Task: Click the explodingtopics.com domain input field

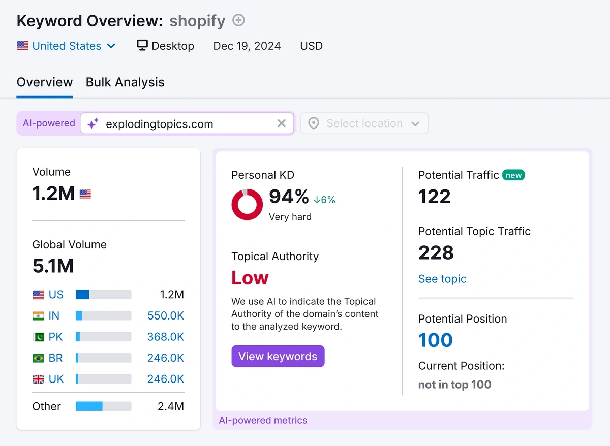Action: [187, 123]
